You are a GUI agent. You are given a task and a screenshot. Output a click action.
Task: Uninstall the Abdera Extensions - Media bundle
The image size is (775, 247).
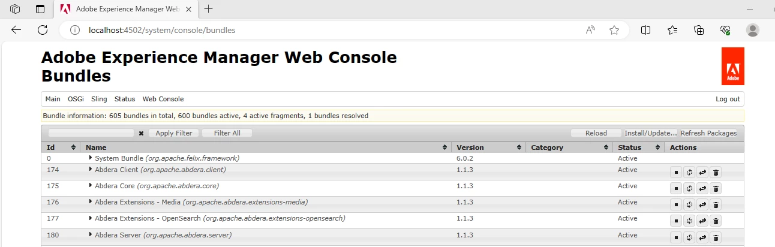(x=716, y=204)
